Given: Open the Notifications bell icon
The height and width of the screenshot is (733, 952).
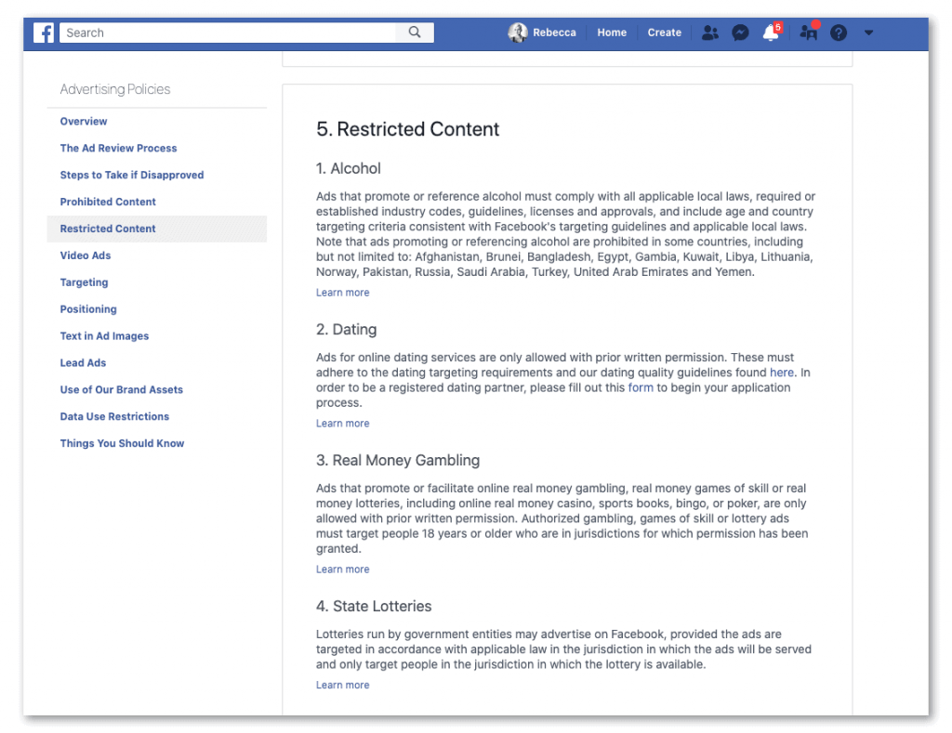Looking at the screenshot, I should pos(770,33).
